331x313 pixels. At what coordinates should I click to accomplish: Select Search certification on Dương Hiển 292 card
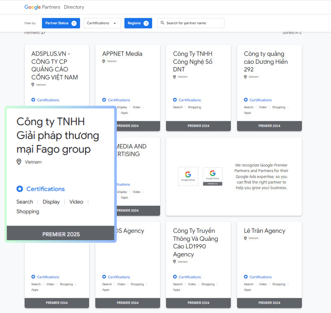(x=249, y=107)
